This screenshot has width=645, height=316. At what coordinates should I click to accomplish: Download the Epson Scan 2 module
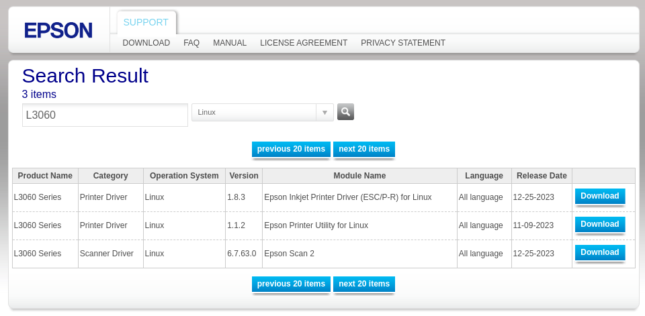coord(600,253)
